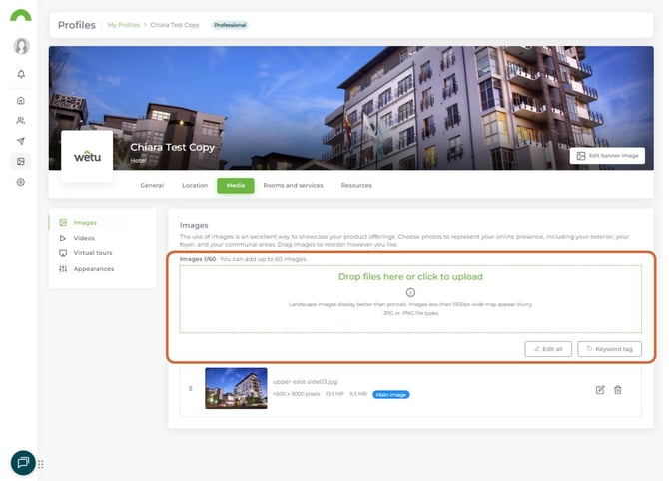
Task: Switch to the Location tab
Action: coord(195,185)
